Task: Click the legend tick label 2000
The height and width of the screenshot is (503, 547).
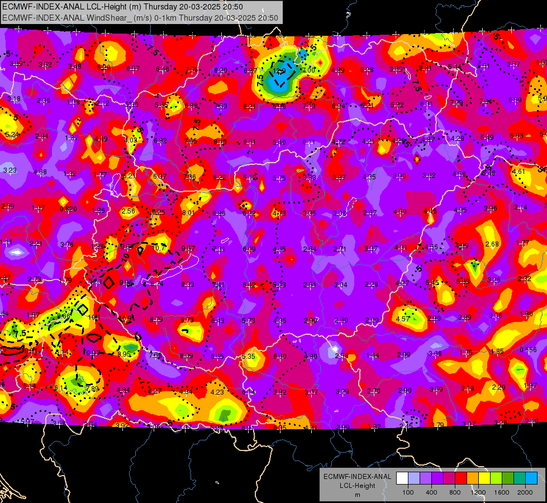Action: coord(525,492)
